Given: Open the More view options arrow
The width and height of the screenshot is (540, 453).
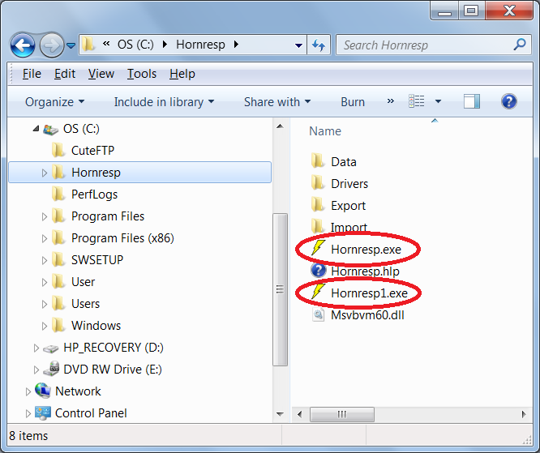Looking at the screenshot, I should pos(438,101).
